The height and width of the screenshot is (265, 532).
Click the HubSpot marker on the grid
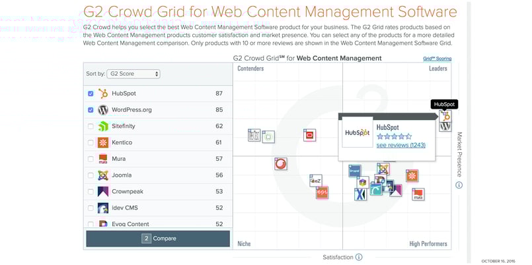point(445,116)
